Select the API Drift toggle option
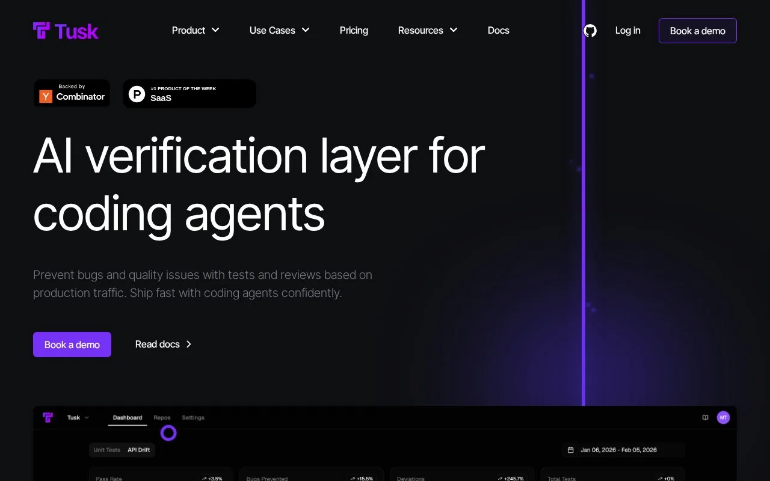Viewport: 770px width, 481px height. click(x=139, y=450)
